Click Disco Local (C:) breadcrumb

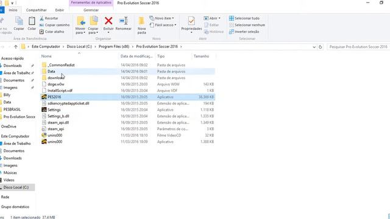(x=79, y=47)
